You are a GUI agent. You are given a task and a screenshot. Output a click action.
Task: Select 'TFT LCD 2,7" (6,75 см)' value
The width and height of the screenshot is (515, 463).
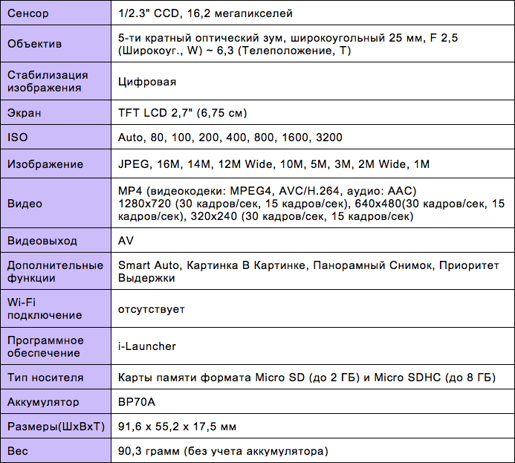[x=182, y=113]
